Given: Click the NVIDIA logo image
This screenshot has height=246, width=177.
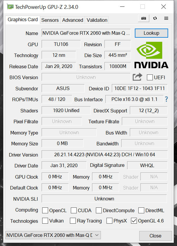Looking at the screenshot, I should tap(151, 55).
